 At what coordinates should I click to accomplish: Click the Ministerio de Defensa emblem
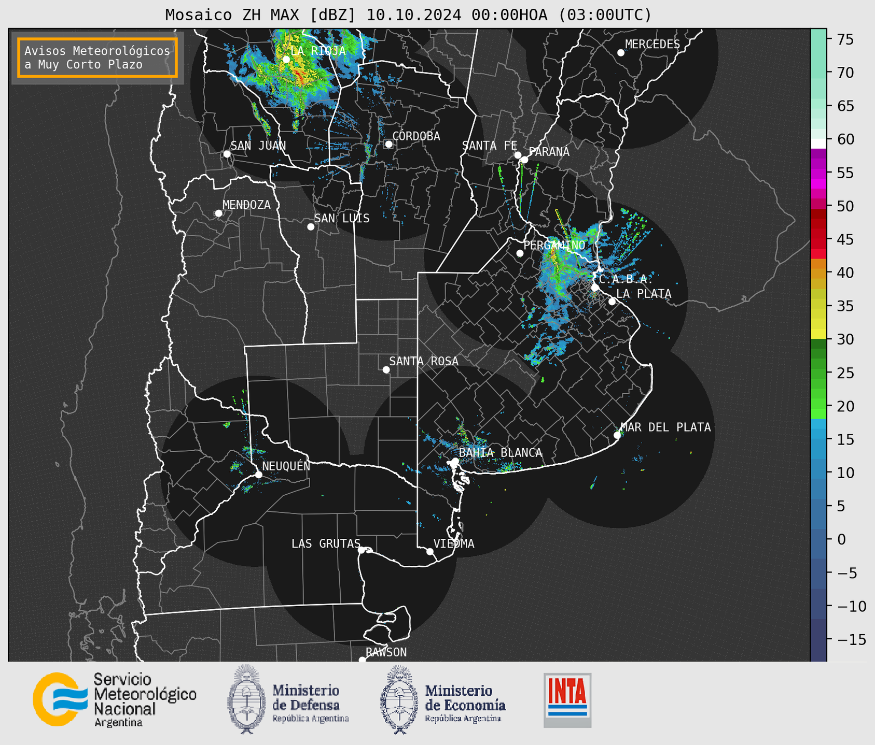[246, 699]
